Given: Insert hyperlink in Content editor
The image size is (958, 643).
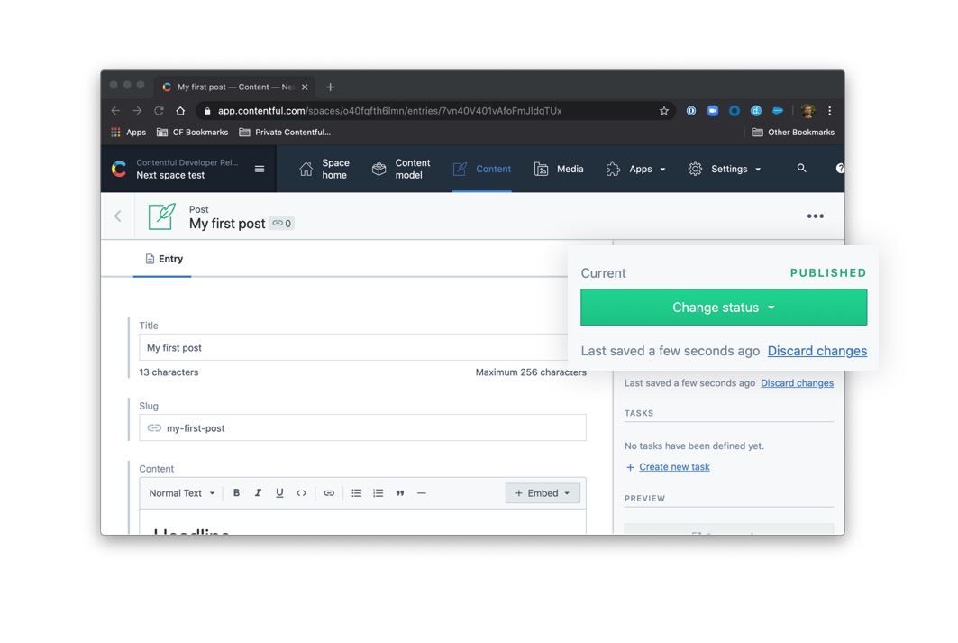Looking at the screenshot, I should tap(329, 492).
